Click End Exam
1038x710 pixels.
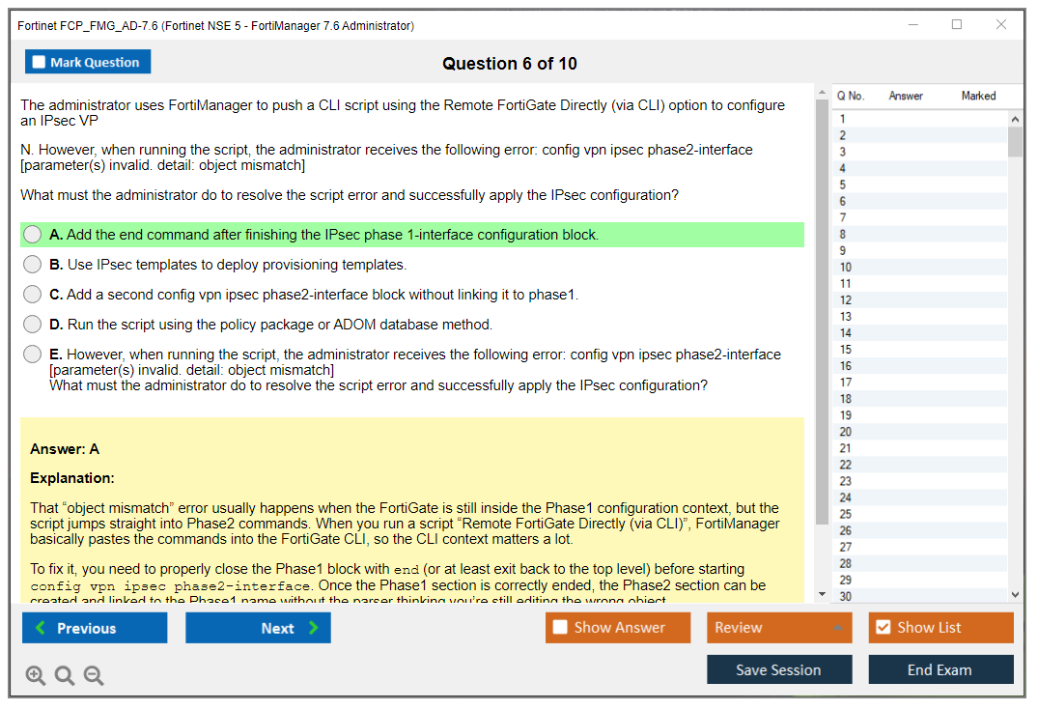pos(940,669)
